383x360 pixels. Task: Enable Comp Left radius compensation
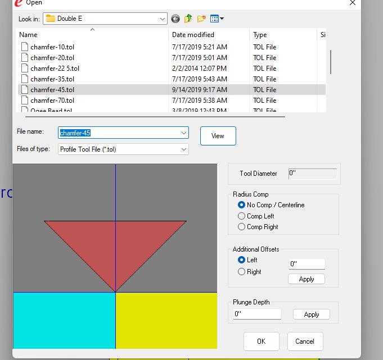242,216
